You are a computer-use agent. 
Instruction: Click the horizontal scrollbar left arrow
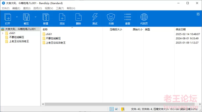click(43, 104)
